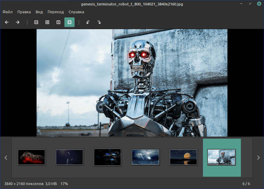The height and width of the screenshot is (189, 264).
Task: Select the blue glowing cubes thumbnail
Action: coord(107,157)
